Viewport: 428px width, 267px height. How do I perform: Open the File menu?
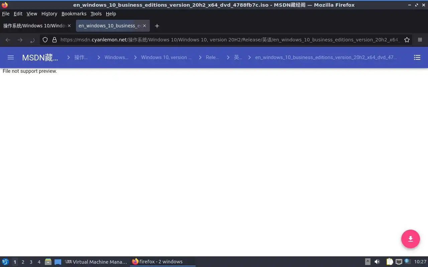tap(6, 14)
